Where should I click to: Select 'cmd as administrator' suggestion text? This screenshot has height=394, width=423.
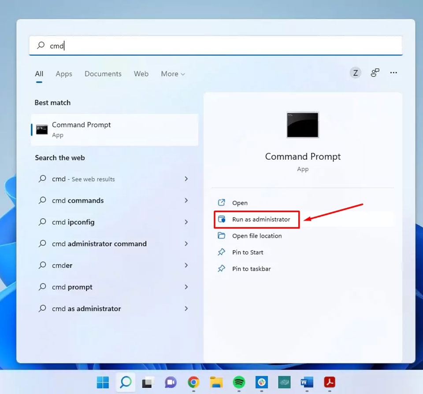pos(86,309)
